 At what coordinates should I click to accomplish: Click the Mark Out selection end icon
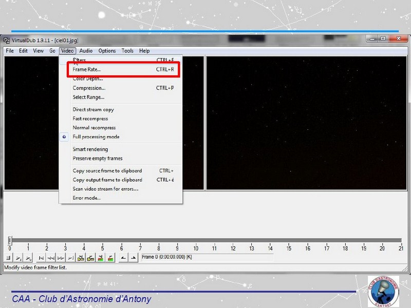point(133,258)
